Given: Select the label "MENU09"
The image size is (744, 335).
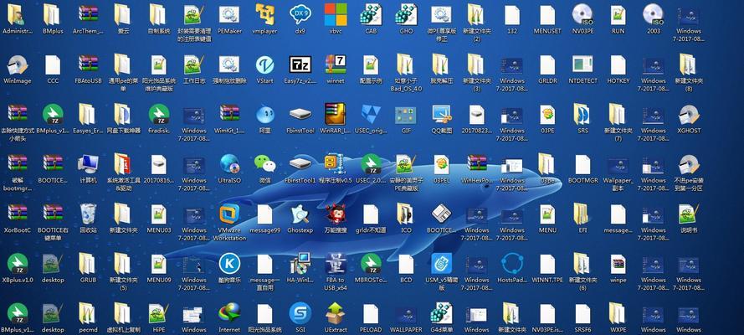Looking at the screenshot, I should point(159,280).
